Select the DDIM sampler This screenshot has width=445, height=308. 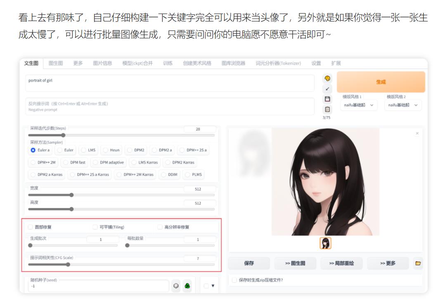click(x=169, y=174)
